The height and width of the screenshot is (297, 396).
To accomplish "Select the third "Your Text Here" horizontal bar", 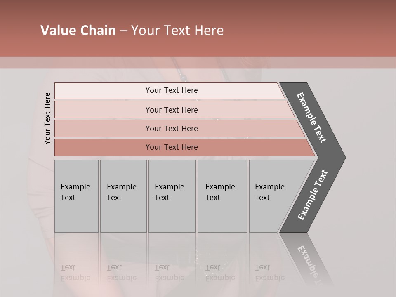I will (x=179, y=128).
